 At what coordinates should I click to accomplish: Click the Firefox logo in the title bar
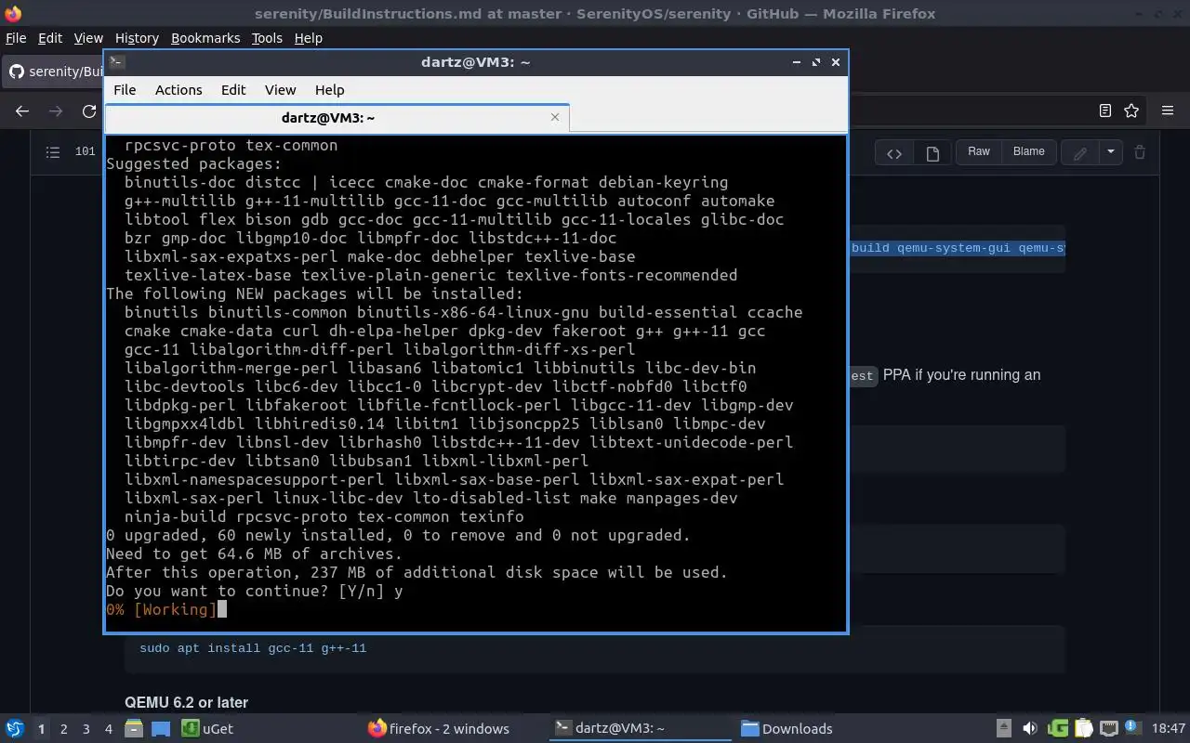pos(13,14)
